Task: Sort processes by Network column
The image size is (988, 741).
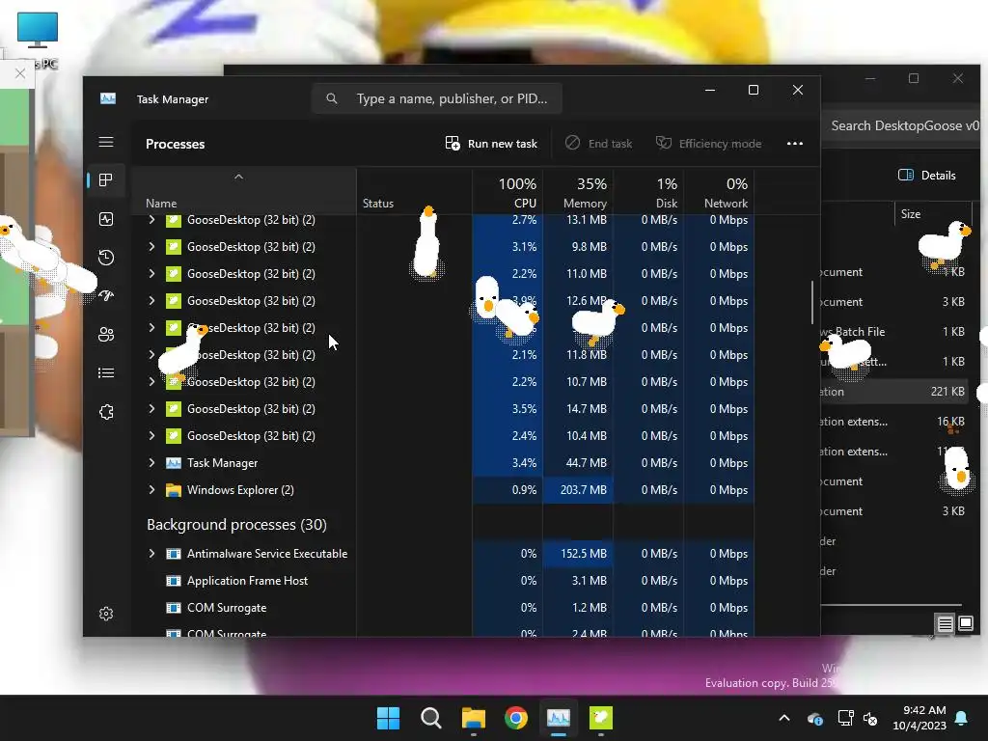Action: [x=719, y=192]
